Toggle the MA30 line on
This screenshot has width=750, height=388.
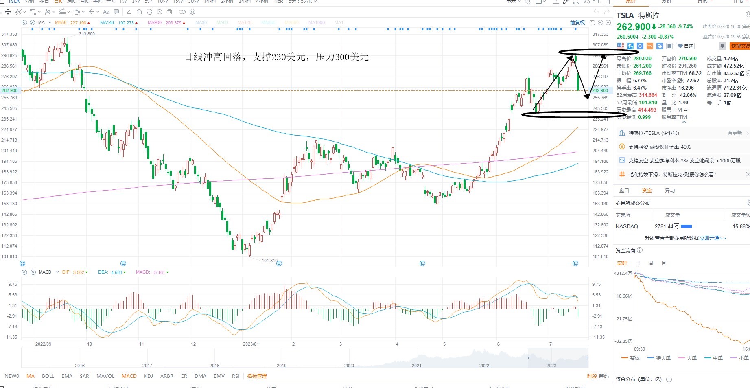201,23
